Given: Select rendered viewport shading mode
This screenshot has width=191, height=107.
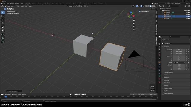Looking at the screenshot, I should coord(154,6).
